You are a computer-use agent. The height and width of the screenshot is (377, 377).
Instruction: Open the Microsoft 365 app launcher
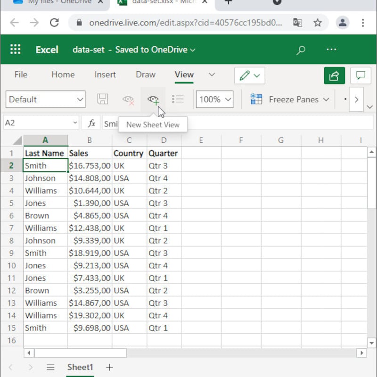(x=15, y=49)
